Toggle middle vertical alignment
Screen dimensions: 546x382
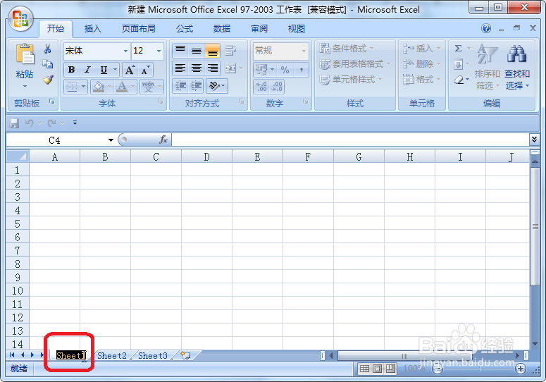click(x=197, y=51)
